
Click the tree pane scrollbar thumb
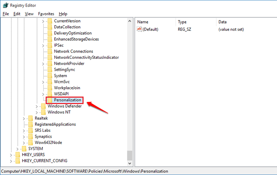tap(129, 155)
